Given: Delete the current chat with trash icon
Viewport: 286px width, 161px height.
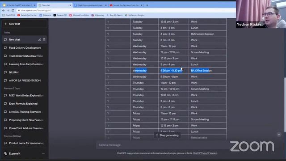Looking at the screenshot, I should (x=44, y=40).
